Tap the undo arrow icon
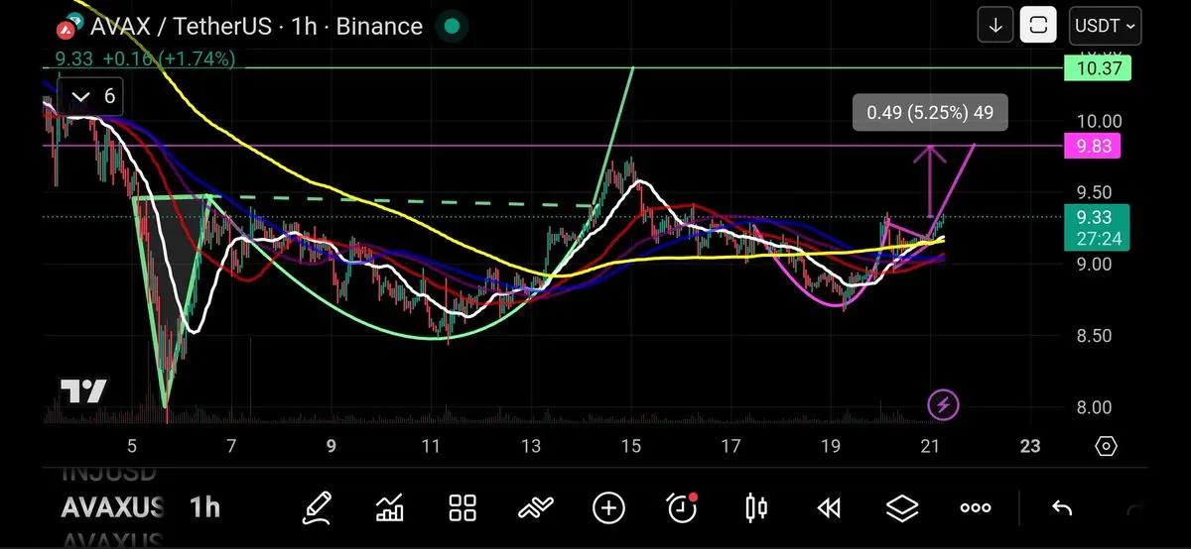 [x=1062, y=508]
